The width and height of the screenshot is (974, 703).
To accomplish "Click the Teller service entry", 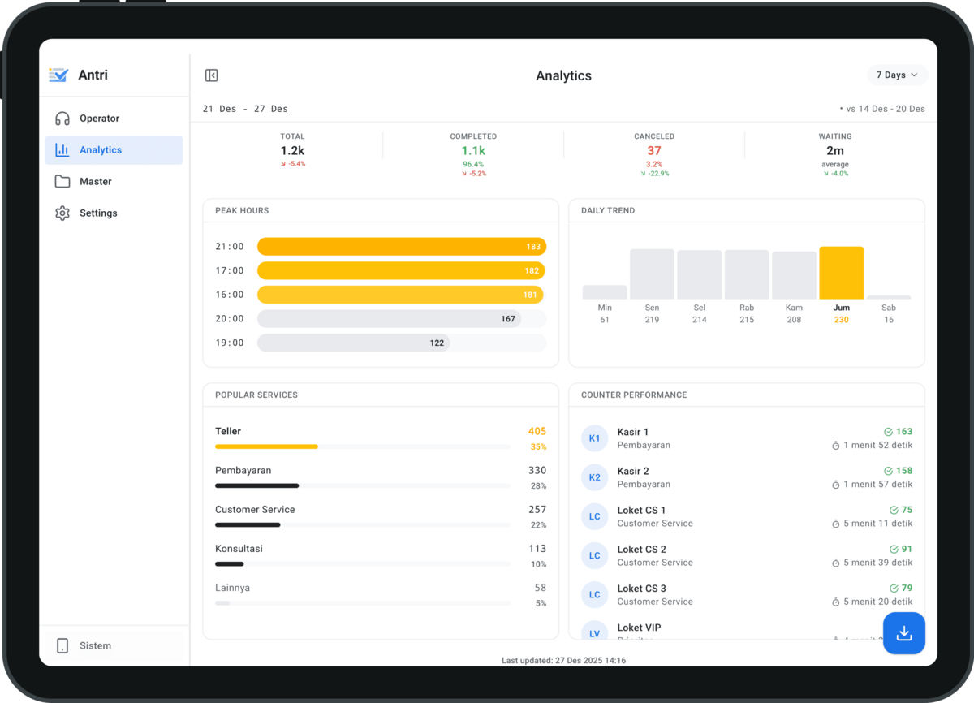I will pos(228,431).
